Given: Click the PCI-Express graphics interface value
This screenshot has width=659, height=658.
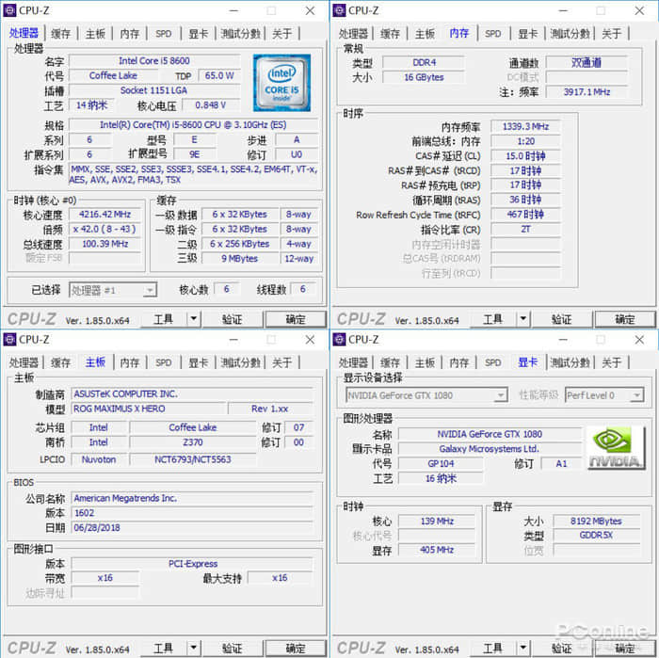Looking at the screenshot, I should 192,564.
